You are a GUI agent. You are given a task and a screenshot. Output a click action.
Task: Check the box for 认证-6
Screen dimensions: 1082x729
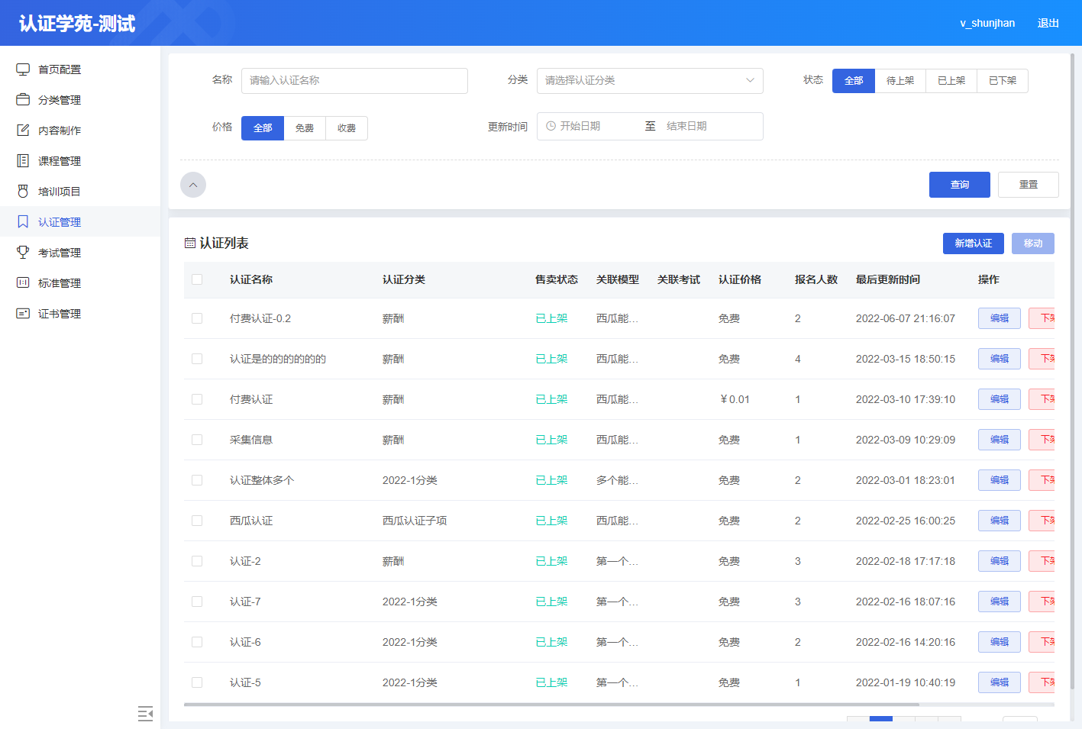[197, 642]
